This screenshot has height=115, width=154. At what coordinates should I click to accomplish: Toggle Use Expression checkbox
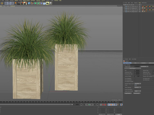pos(153,79)
